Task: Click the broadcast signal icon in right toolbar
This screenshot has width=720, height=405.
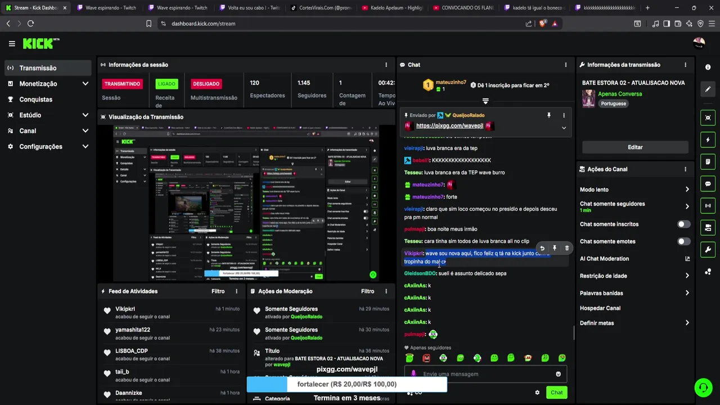Action: pos(708,205)
